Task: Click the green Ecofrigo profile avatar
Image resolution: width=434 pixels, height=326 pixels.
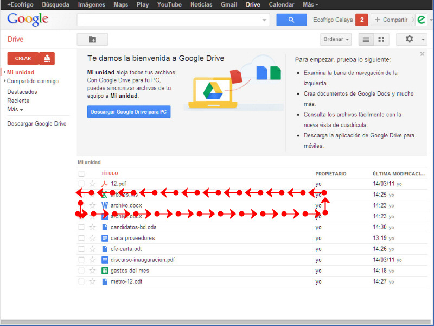Action: (x=421, y=20)
